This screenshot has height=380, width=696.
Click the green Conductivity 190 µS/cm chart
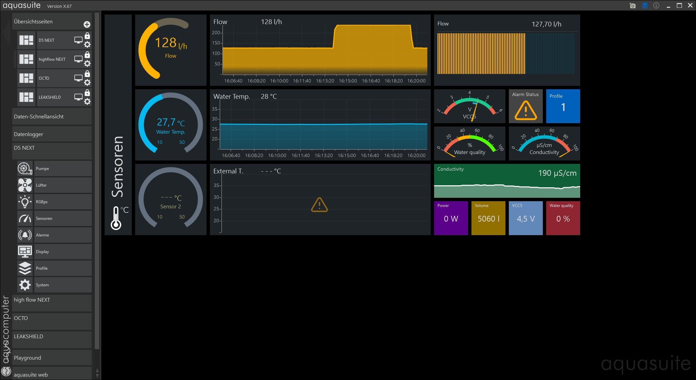507,181
